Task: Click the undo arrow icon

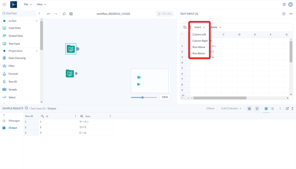Action: (49, 14)
